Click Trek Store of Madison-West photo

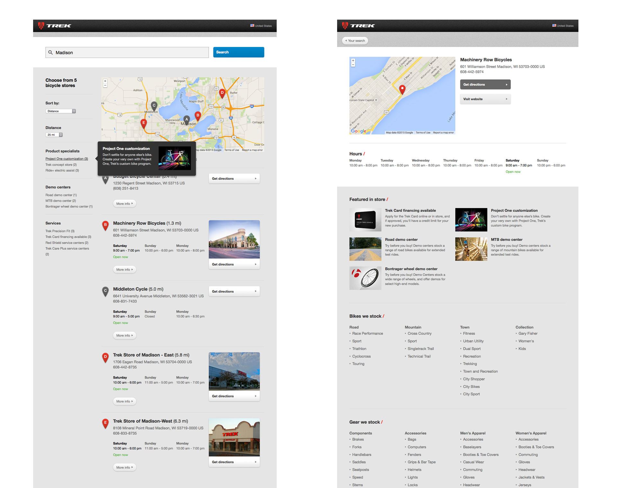coord(234,437)
